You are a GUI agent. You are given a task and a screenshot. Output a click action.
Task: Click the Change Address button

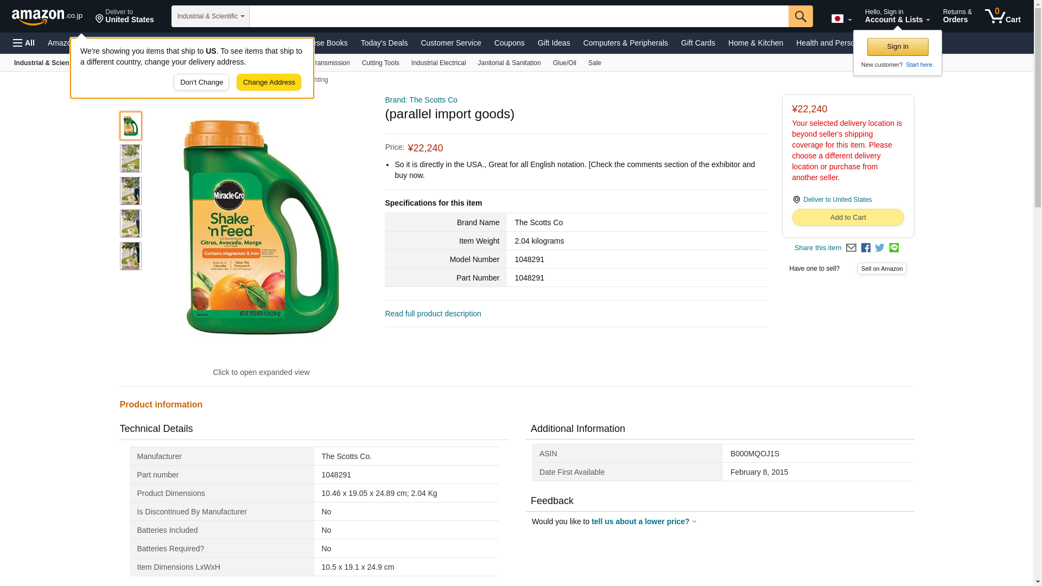269,82
